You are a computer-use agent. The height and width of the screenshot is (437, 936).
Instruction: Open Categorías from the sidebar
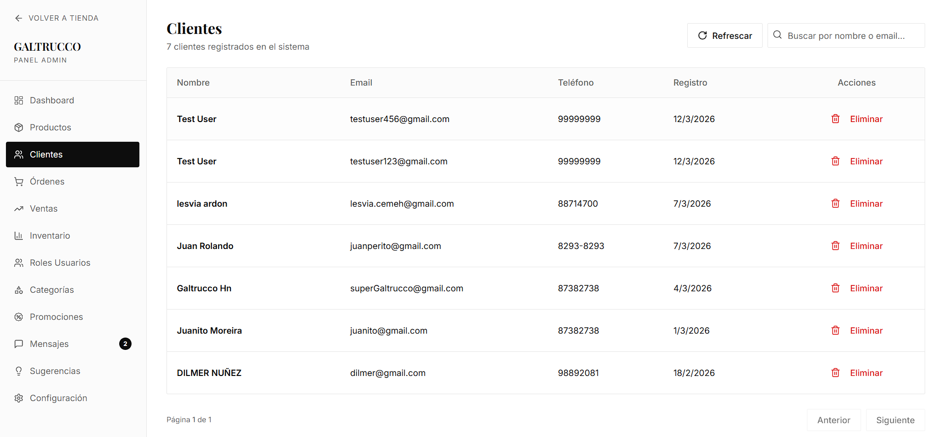pos(52,290)
